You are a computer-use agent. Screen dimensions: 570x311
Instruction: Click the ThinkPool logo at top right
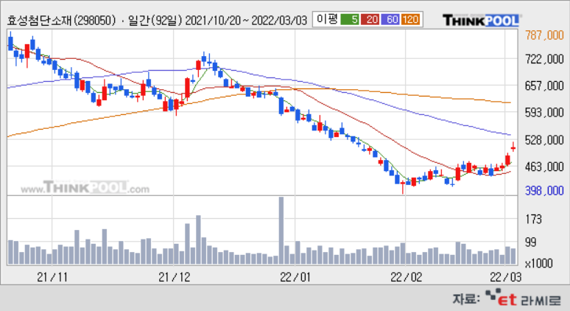(x=481, y=20)
